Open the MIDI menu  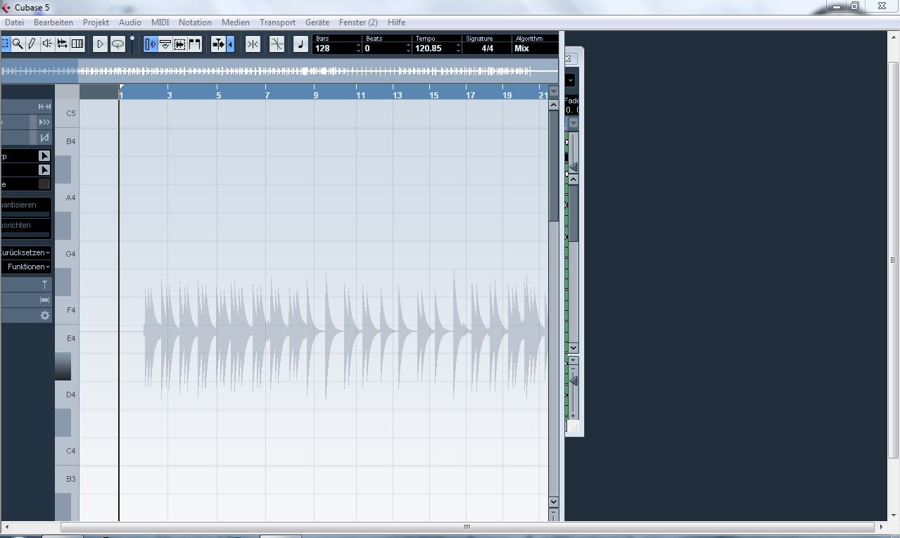tap(160, 23)
